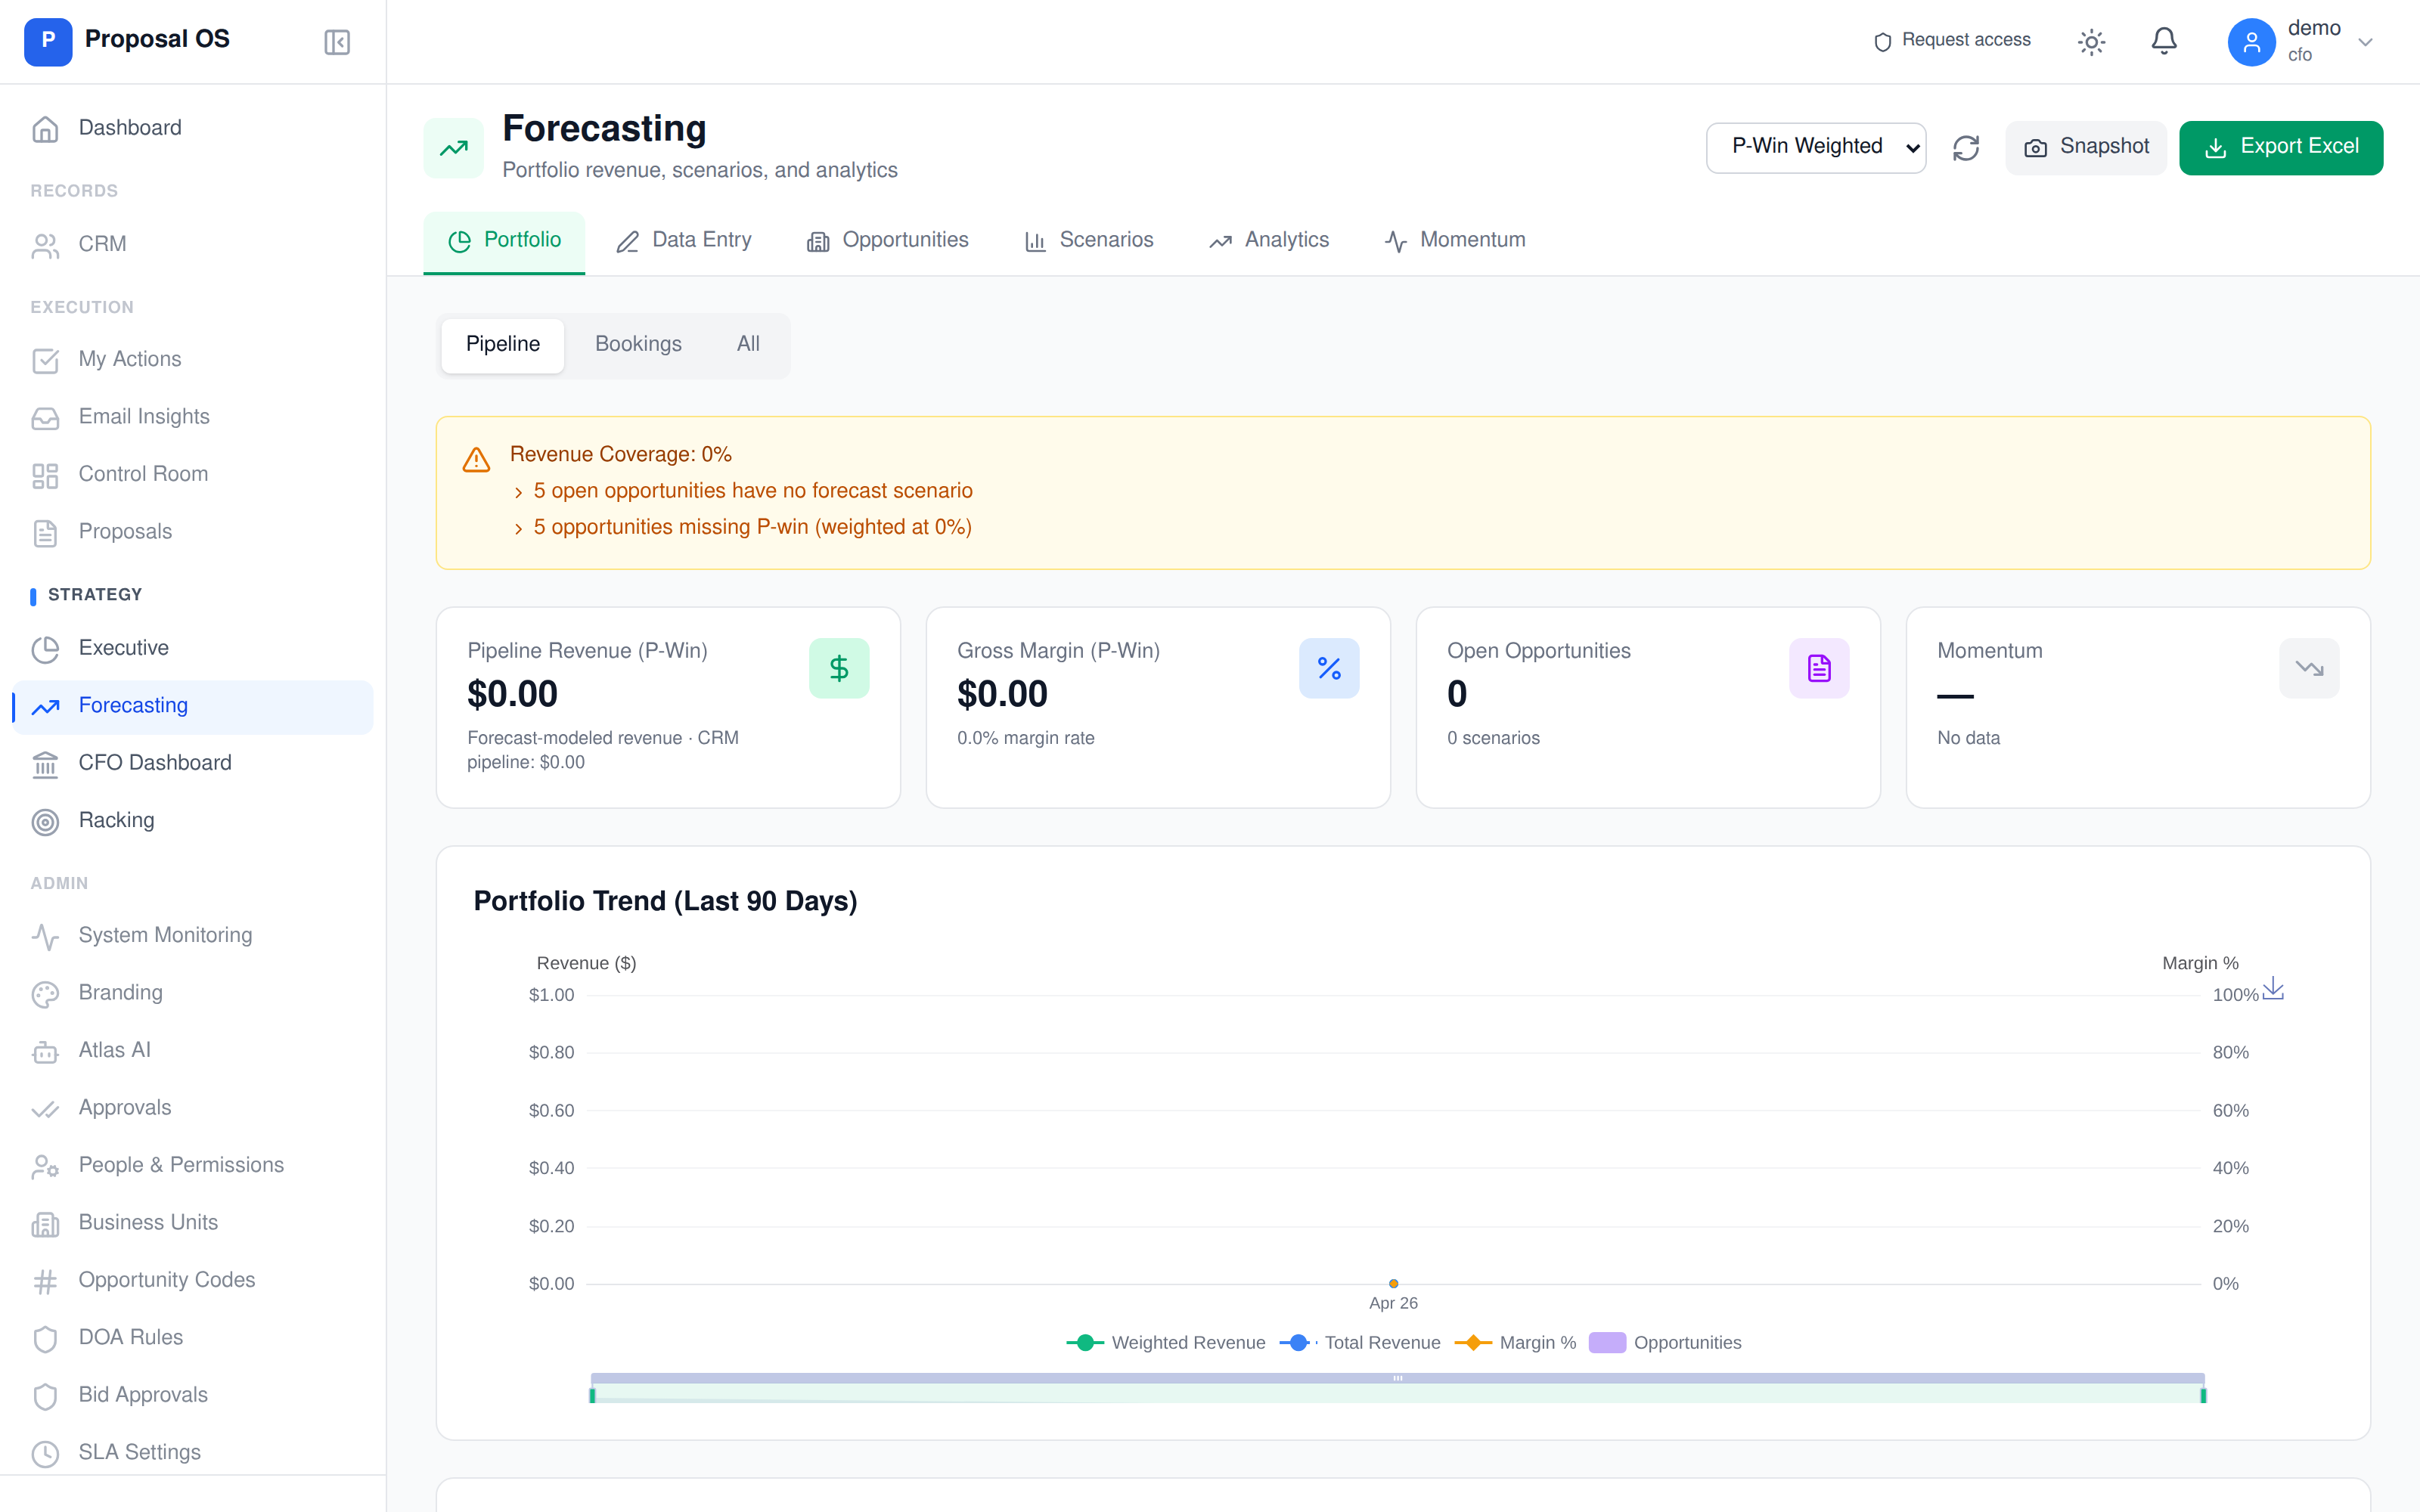Collapse the sidebar with panel icon
The height and width of the screenshot is (1512, 2420).
point(336,41)
